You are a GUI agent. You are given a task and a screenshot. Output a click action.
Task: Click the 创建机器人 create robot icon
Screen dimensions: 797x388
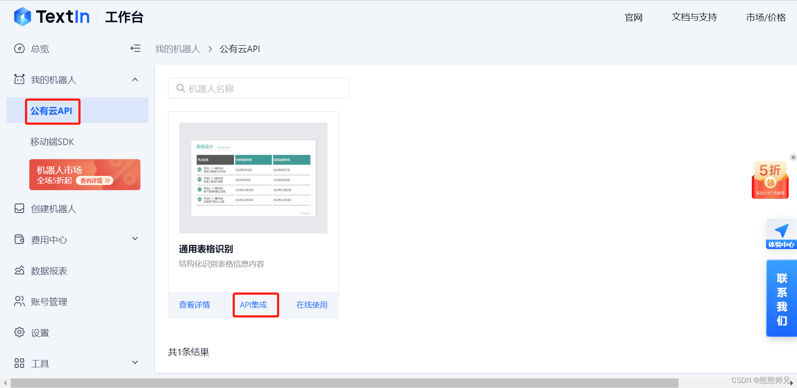pyautogui.click(x=19, y=209)
